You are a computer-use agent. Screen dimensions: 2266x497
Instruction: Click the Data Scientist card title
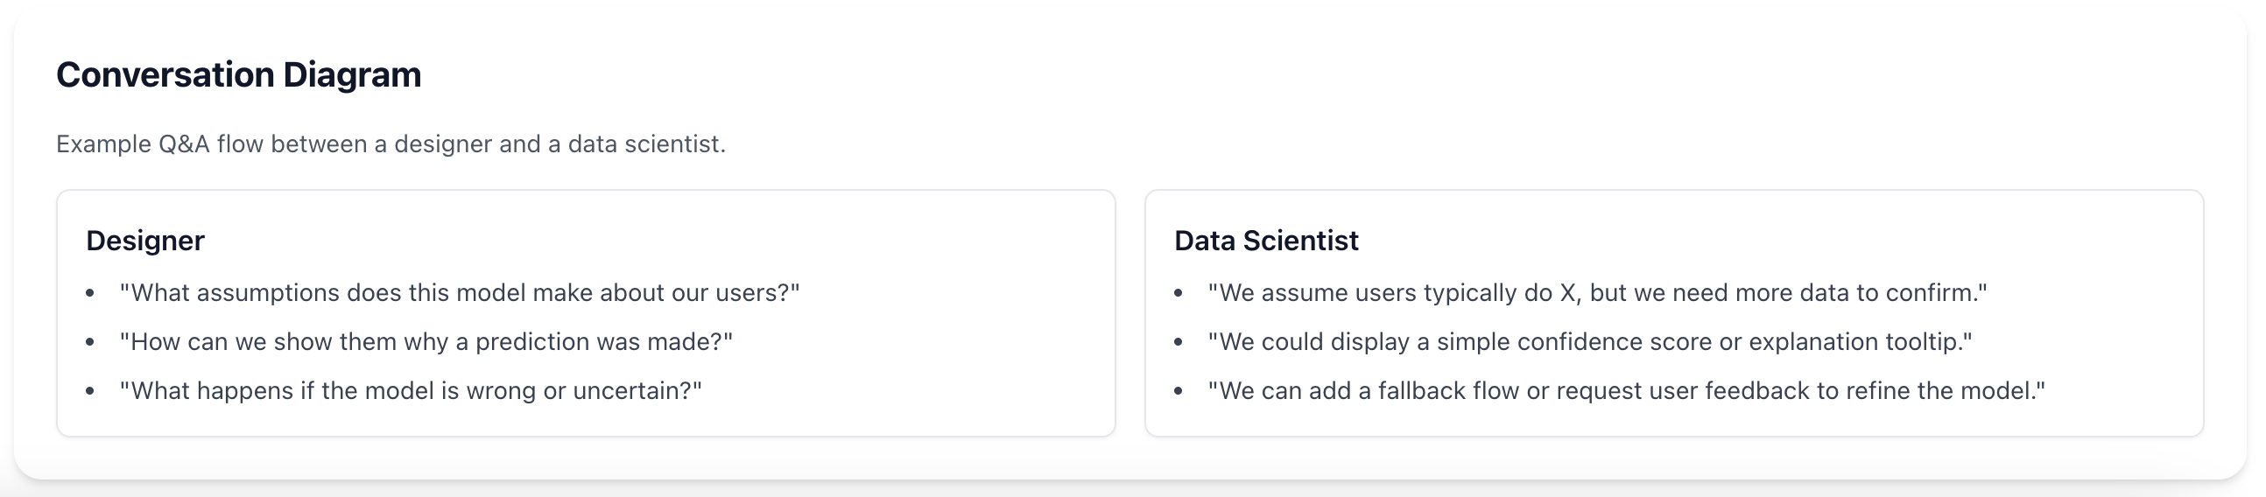[x=1266, y=240]
